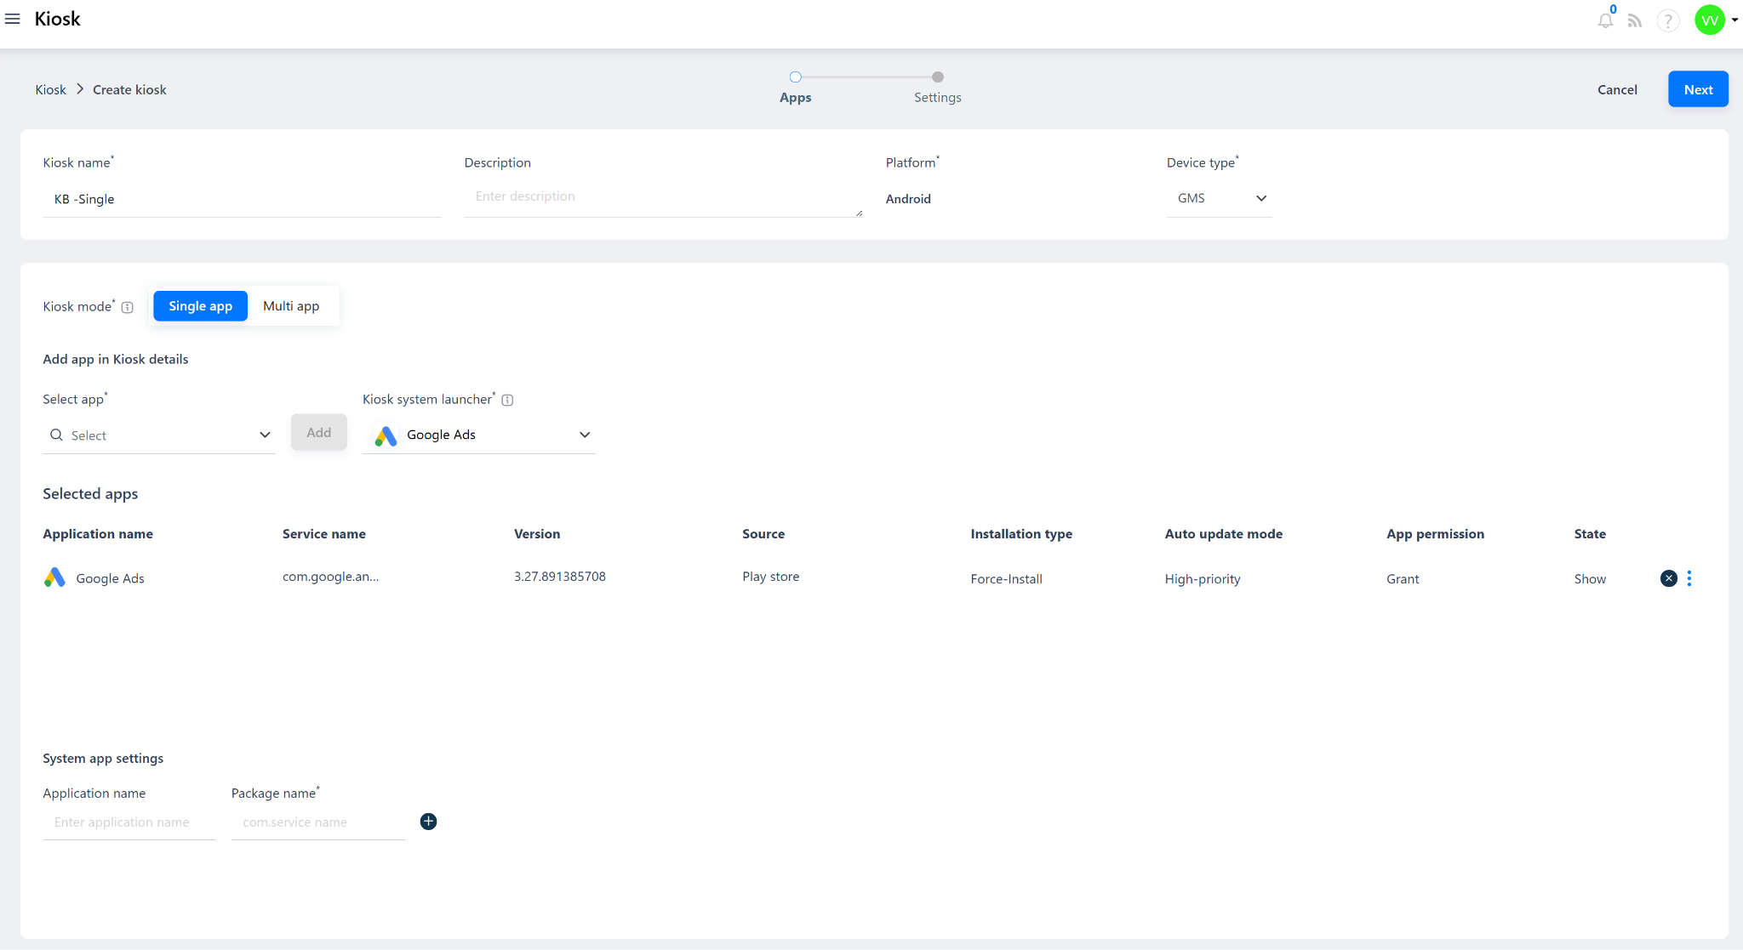Open Google Ads row three-dot menu
The image size is (1743, 950).
tap(1689, 578)
